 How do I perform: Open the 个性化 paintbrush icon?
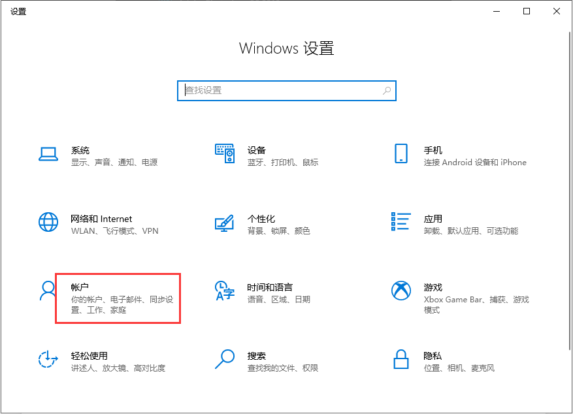coord(224,223)
